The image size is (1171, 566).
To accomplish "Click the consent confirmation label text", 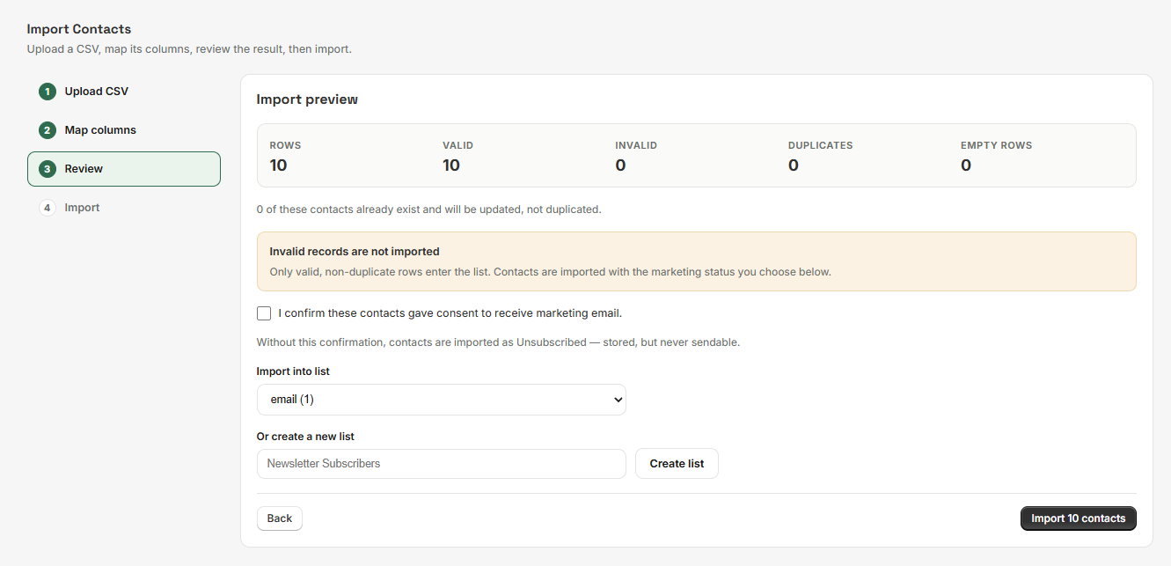I will [450, 313].
